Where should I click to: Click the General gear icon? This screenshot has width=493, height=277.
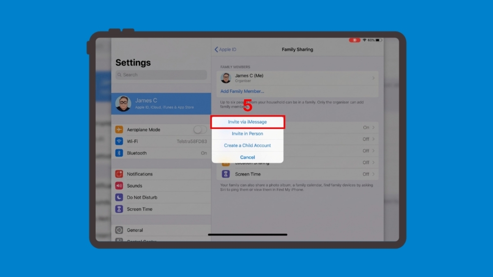[119, 230]
